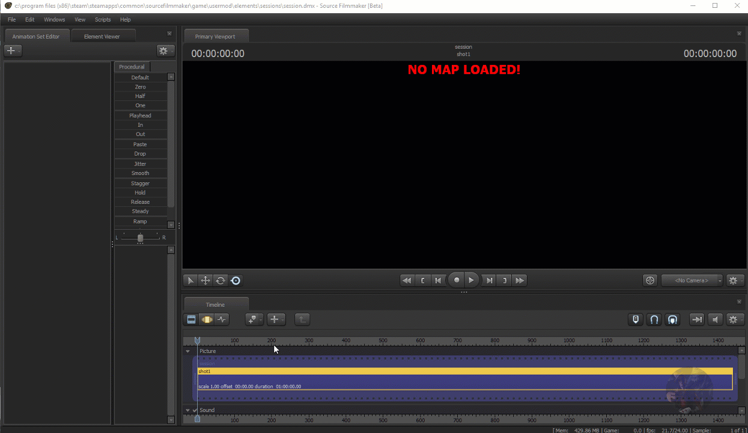Open the Windows menu

coord(54,20)
